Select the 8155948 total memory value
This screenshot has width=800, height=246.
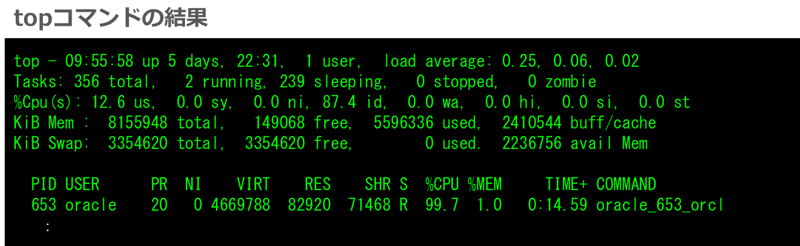click(138, 123)
